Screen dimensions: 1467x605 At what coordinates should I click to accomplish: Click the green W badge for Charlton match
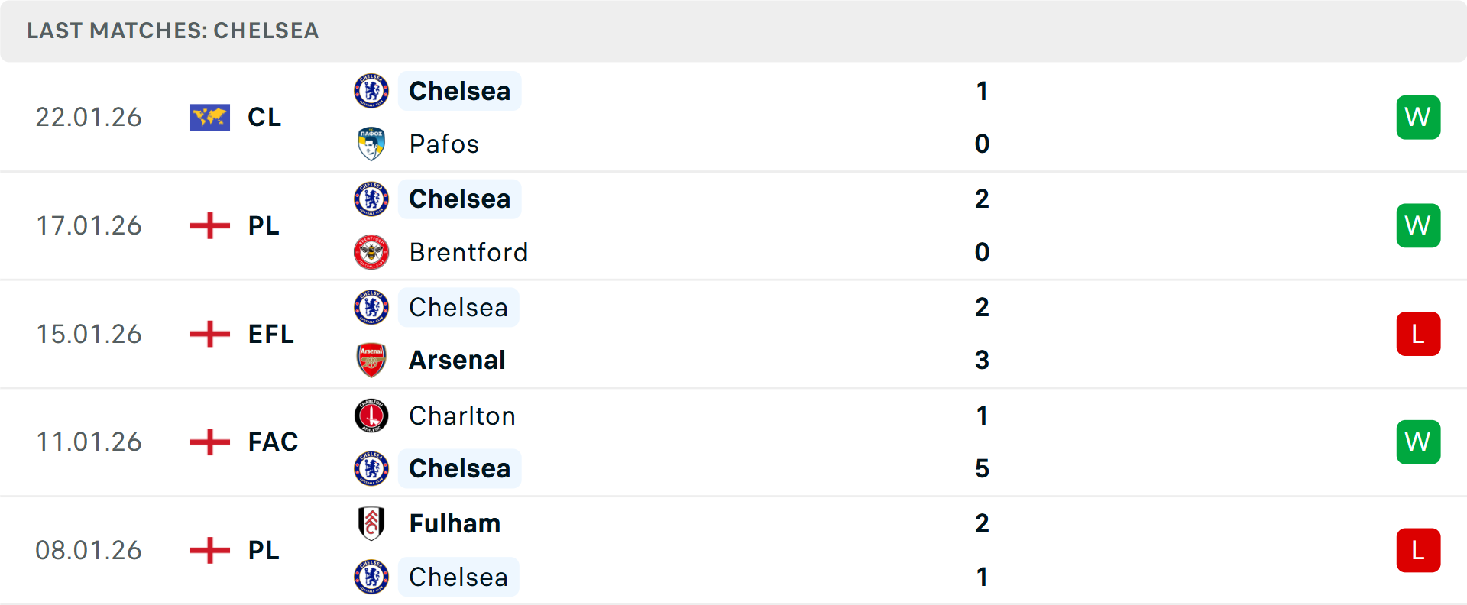[x=1418, y=442]
